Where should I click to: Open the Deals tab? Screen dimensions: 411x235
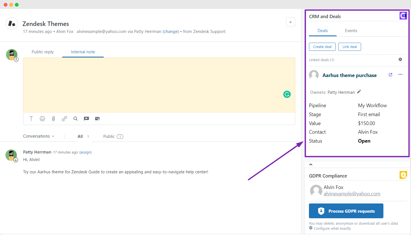tap(323, 31)
